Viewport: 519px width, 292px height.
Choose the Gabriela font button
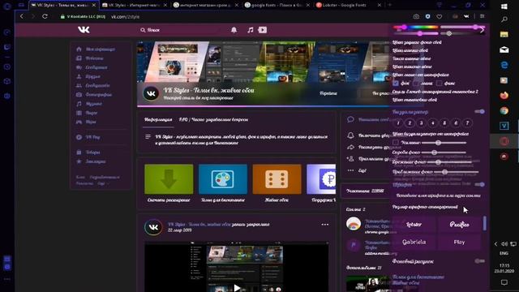tap(414, 242)
